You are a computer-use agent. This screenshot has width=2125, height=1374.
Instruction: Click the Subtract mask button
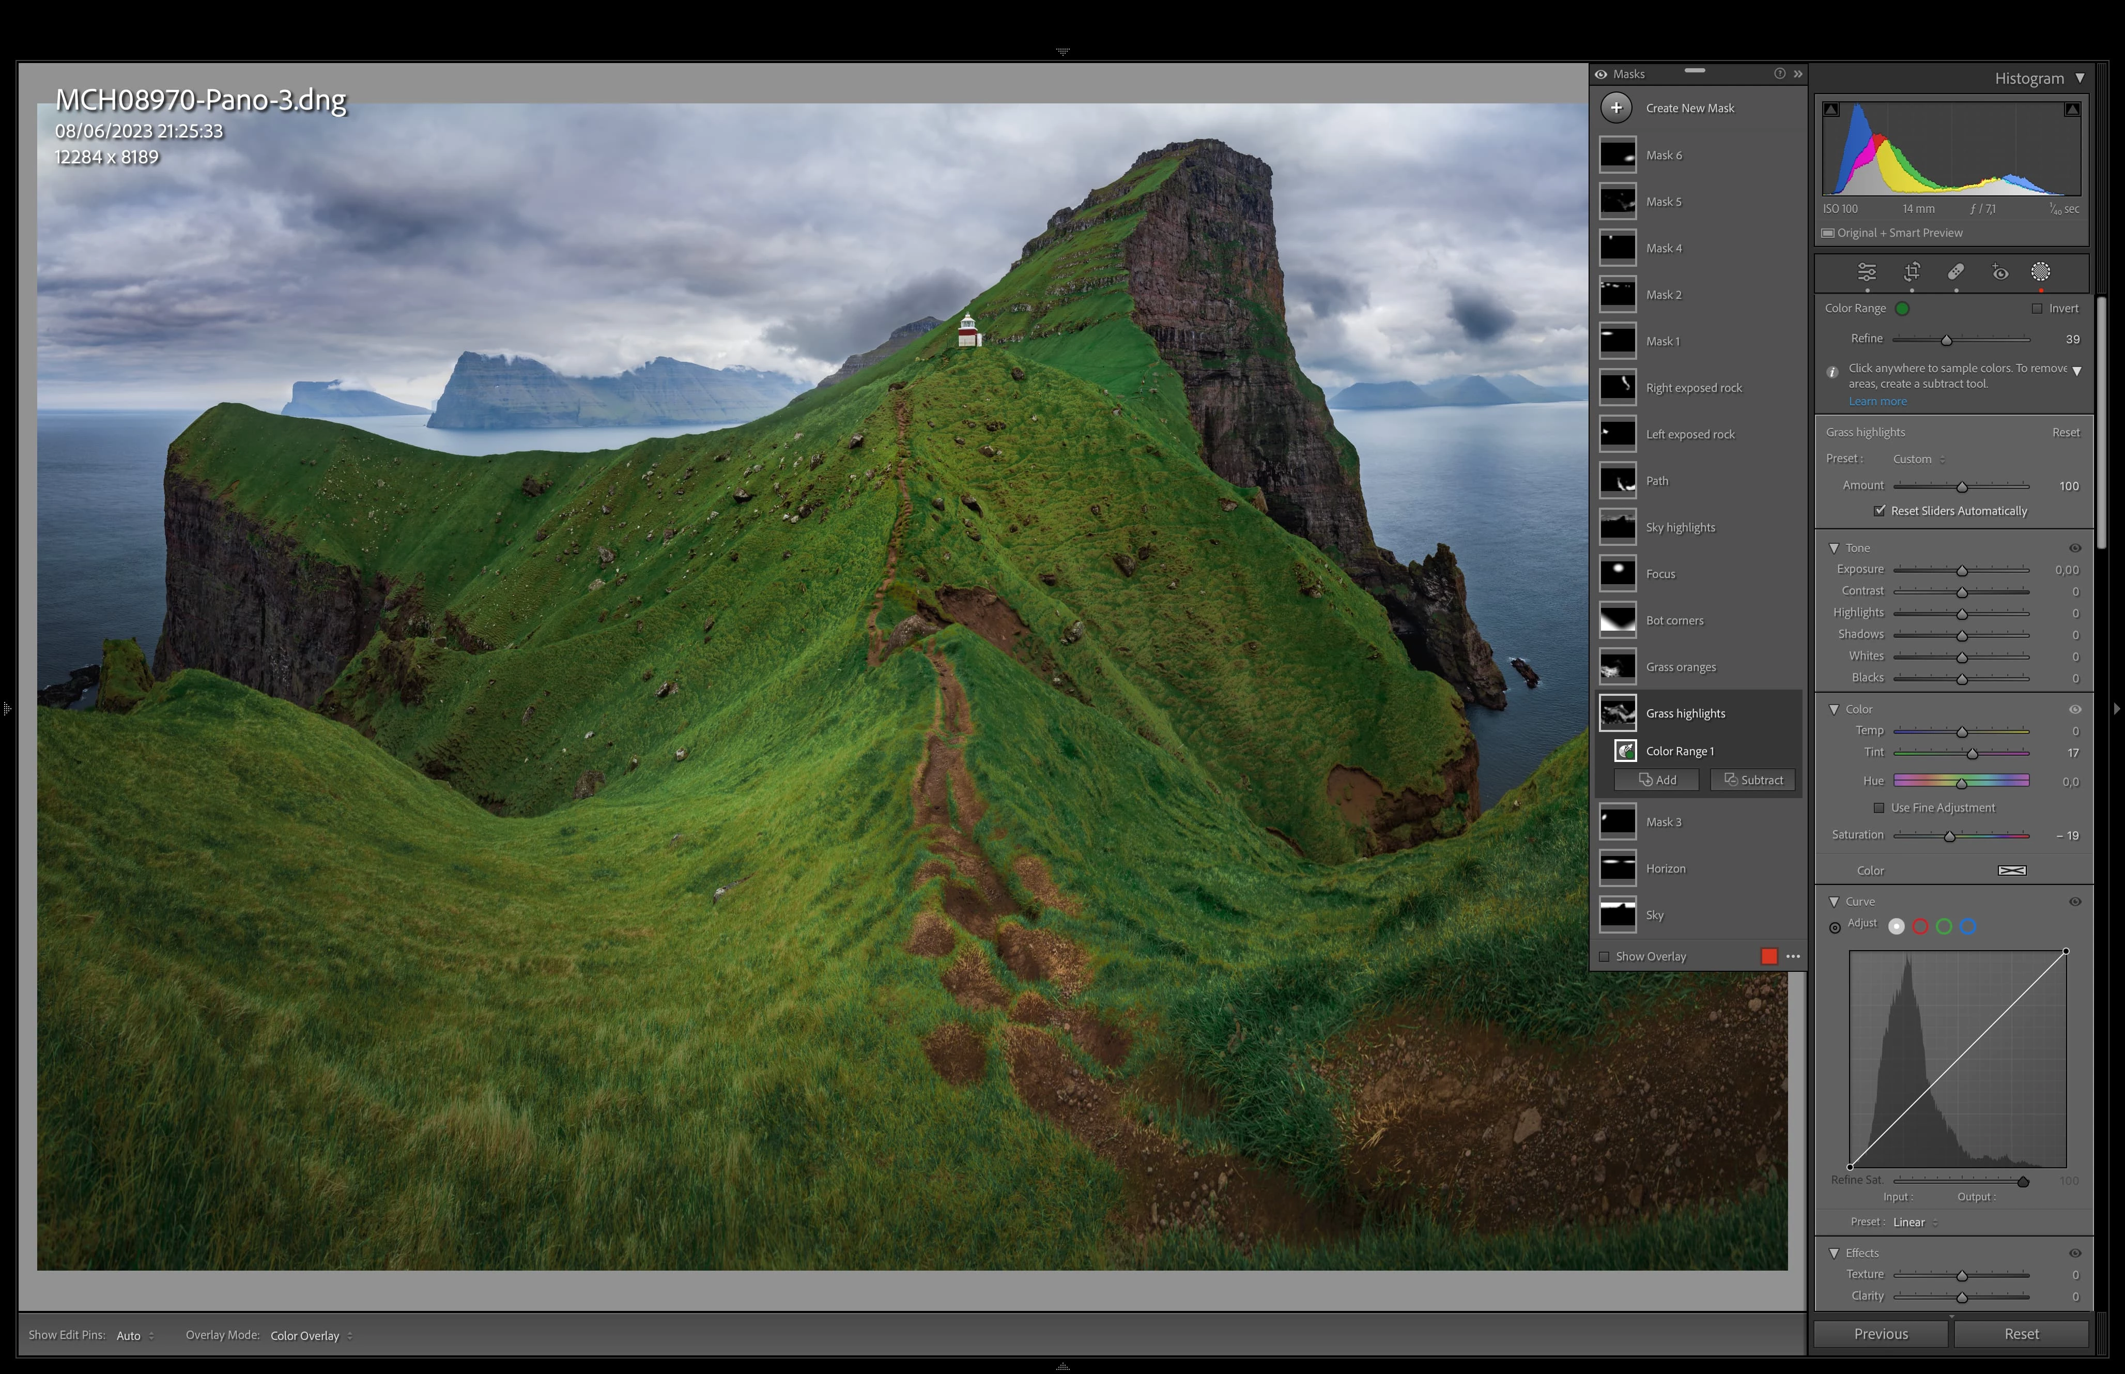[1752, 780]
